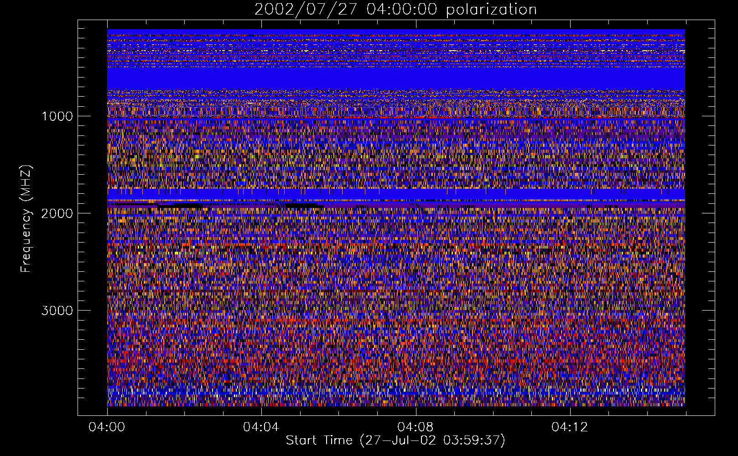This screenshot has height=456, width=738.
Task: Click the 04:00 time tick label
Action: coord(107,427)
